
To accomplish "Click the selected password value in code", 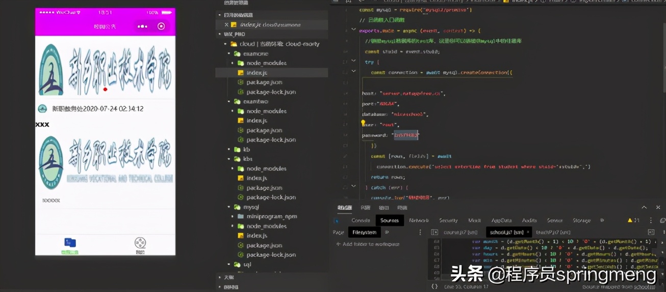I will click(406, 135).
